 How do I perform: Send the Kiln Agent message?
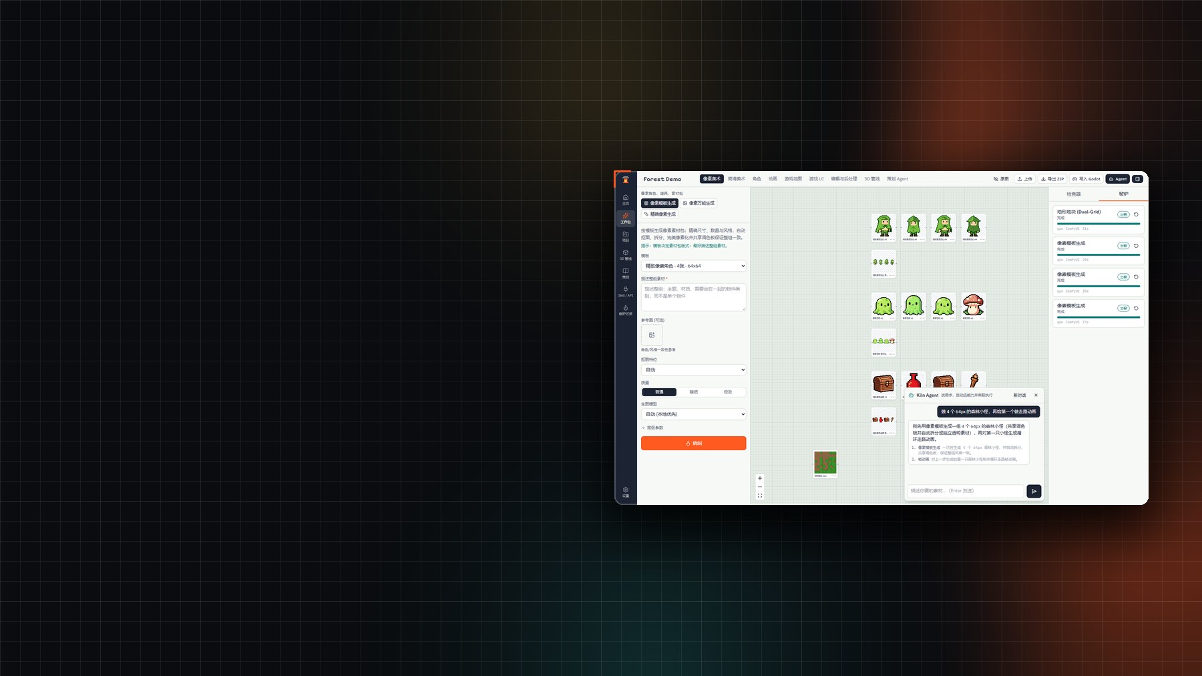tap(1034, 491)
